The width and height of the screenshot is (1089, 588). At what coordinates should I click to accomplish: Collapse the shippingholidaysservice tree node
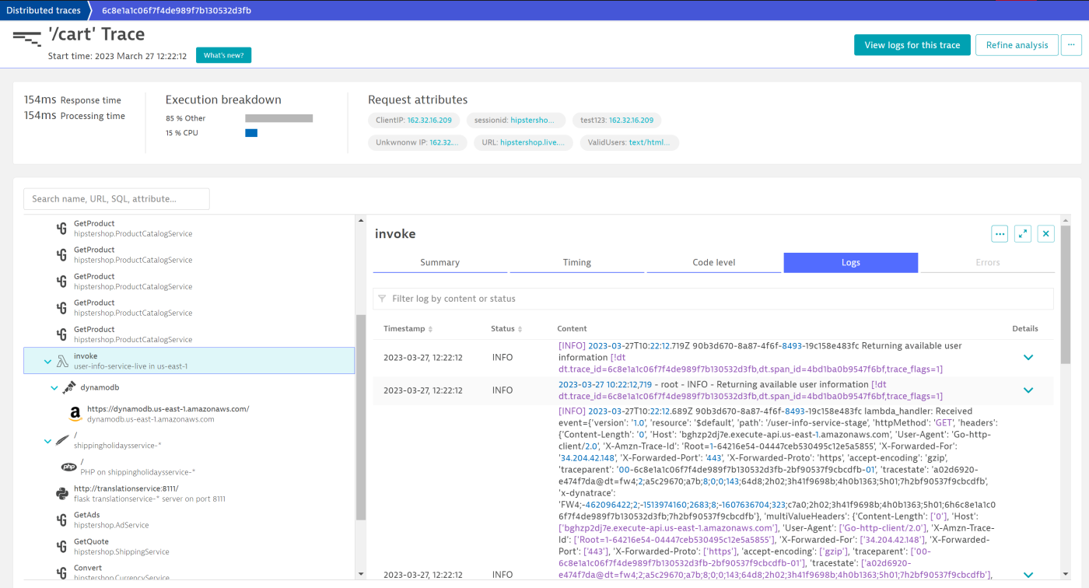tap(47, 440)
